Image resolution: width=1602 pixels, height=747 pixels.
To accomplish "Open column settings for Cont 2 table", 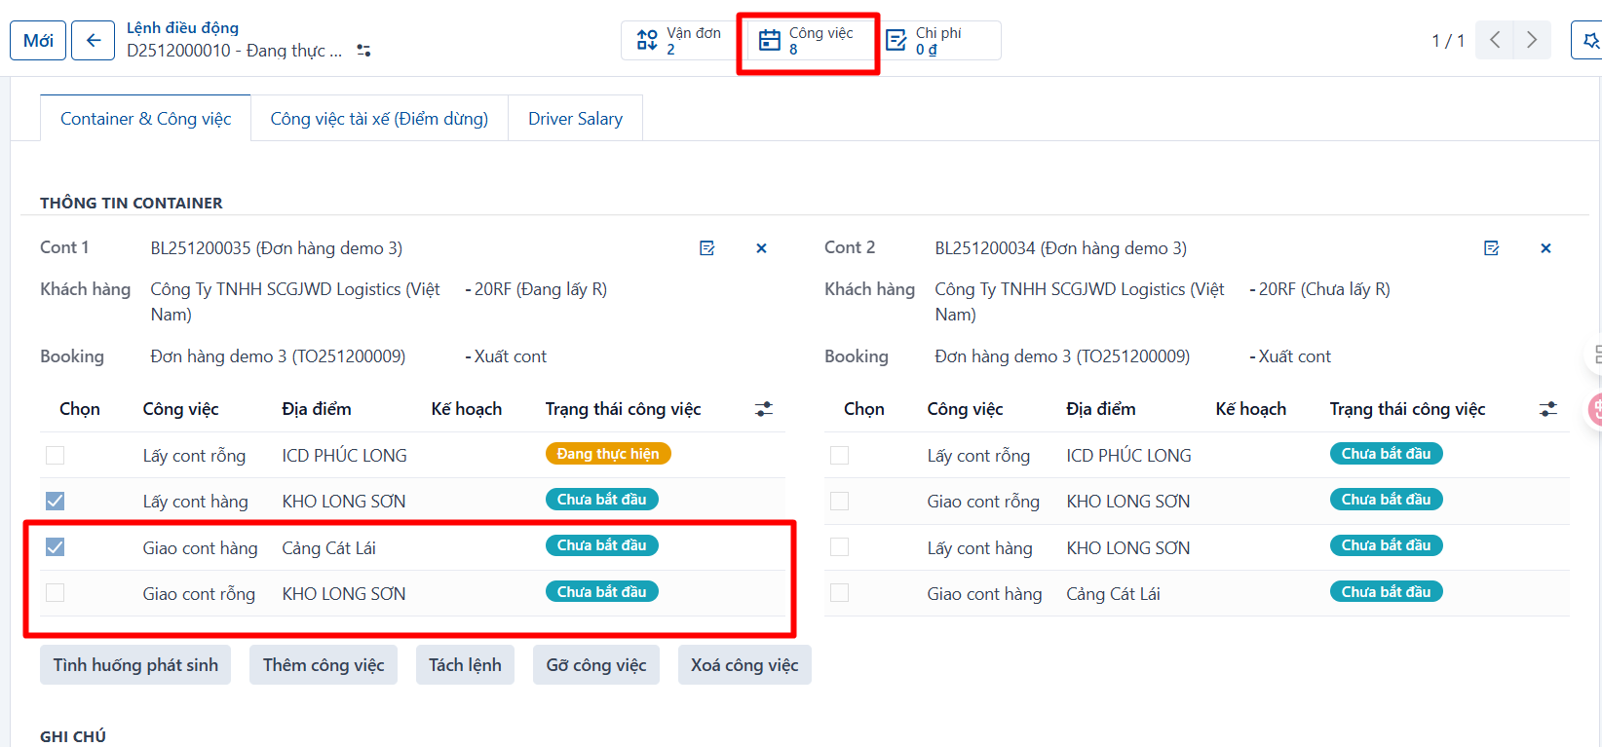I will (1548, 409).
